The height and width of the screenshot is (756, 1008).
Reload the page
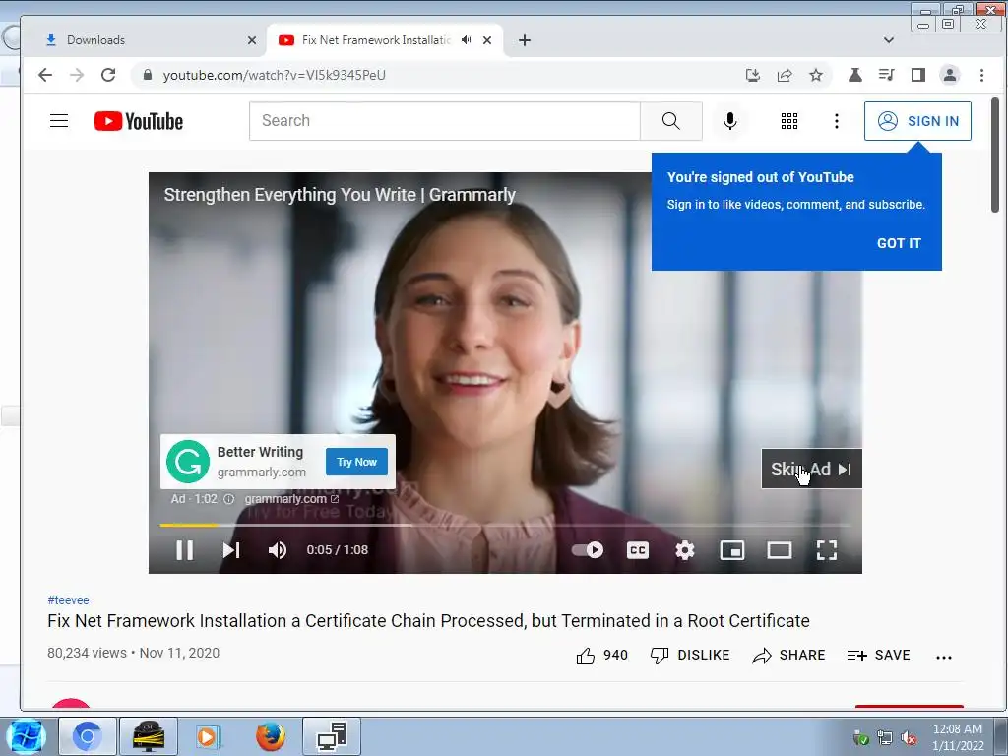point(108,75)
